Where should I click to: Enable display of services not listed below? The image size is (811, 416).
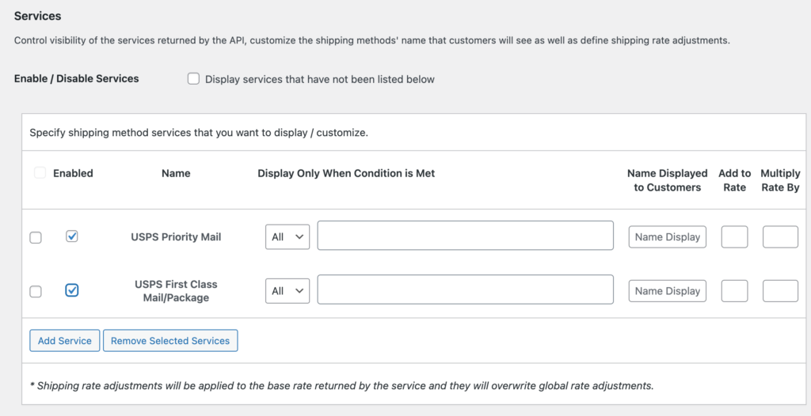coord(193,79)
